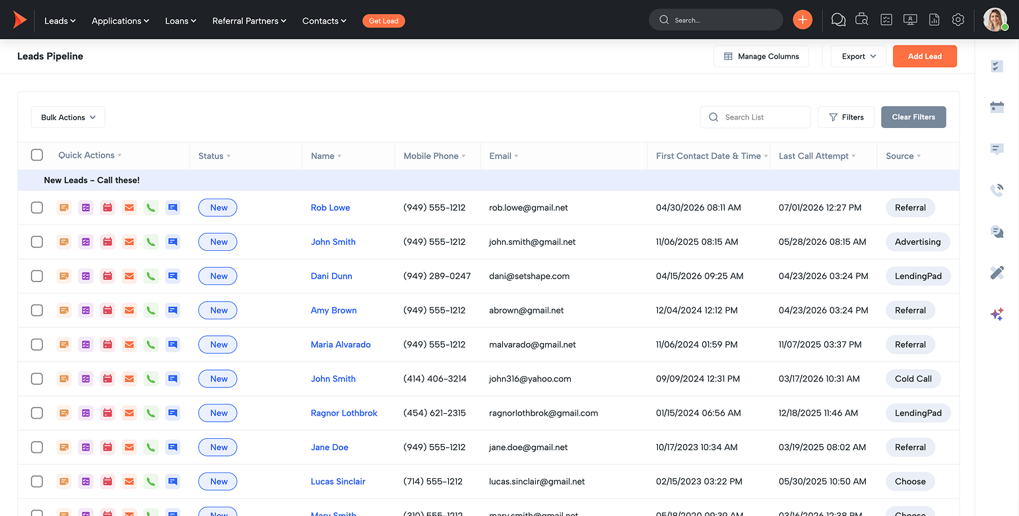Open the Rob Lowe lead link
Viewport: 1019px width, 516px height.
click(331, 207)
